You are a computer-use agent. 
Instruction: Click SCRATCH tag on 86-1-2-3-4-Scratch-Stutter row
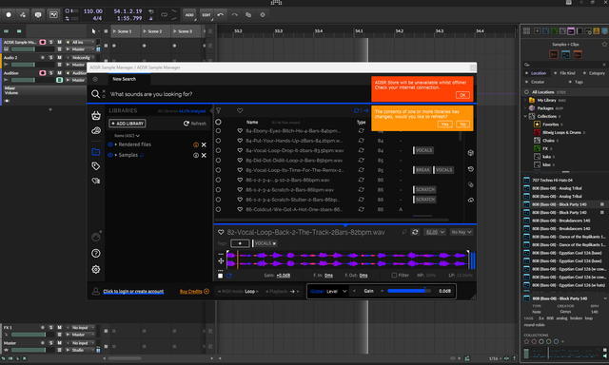pos(425,200)
